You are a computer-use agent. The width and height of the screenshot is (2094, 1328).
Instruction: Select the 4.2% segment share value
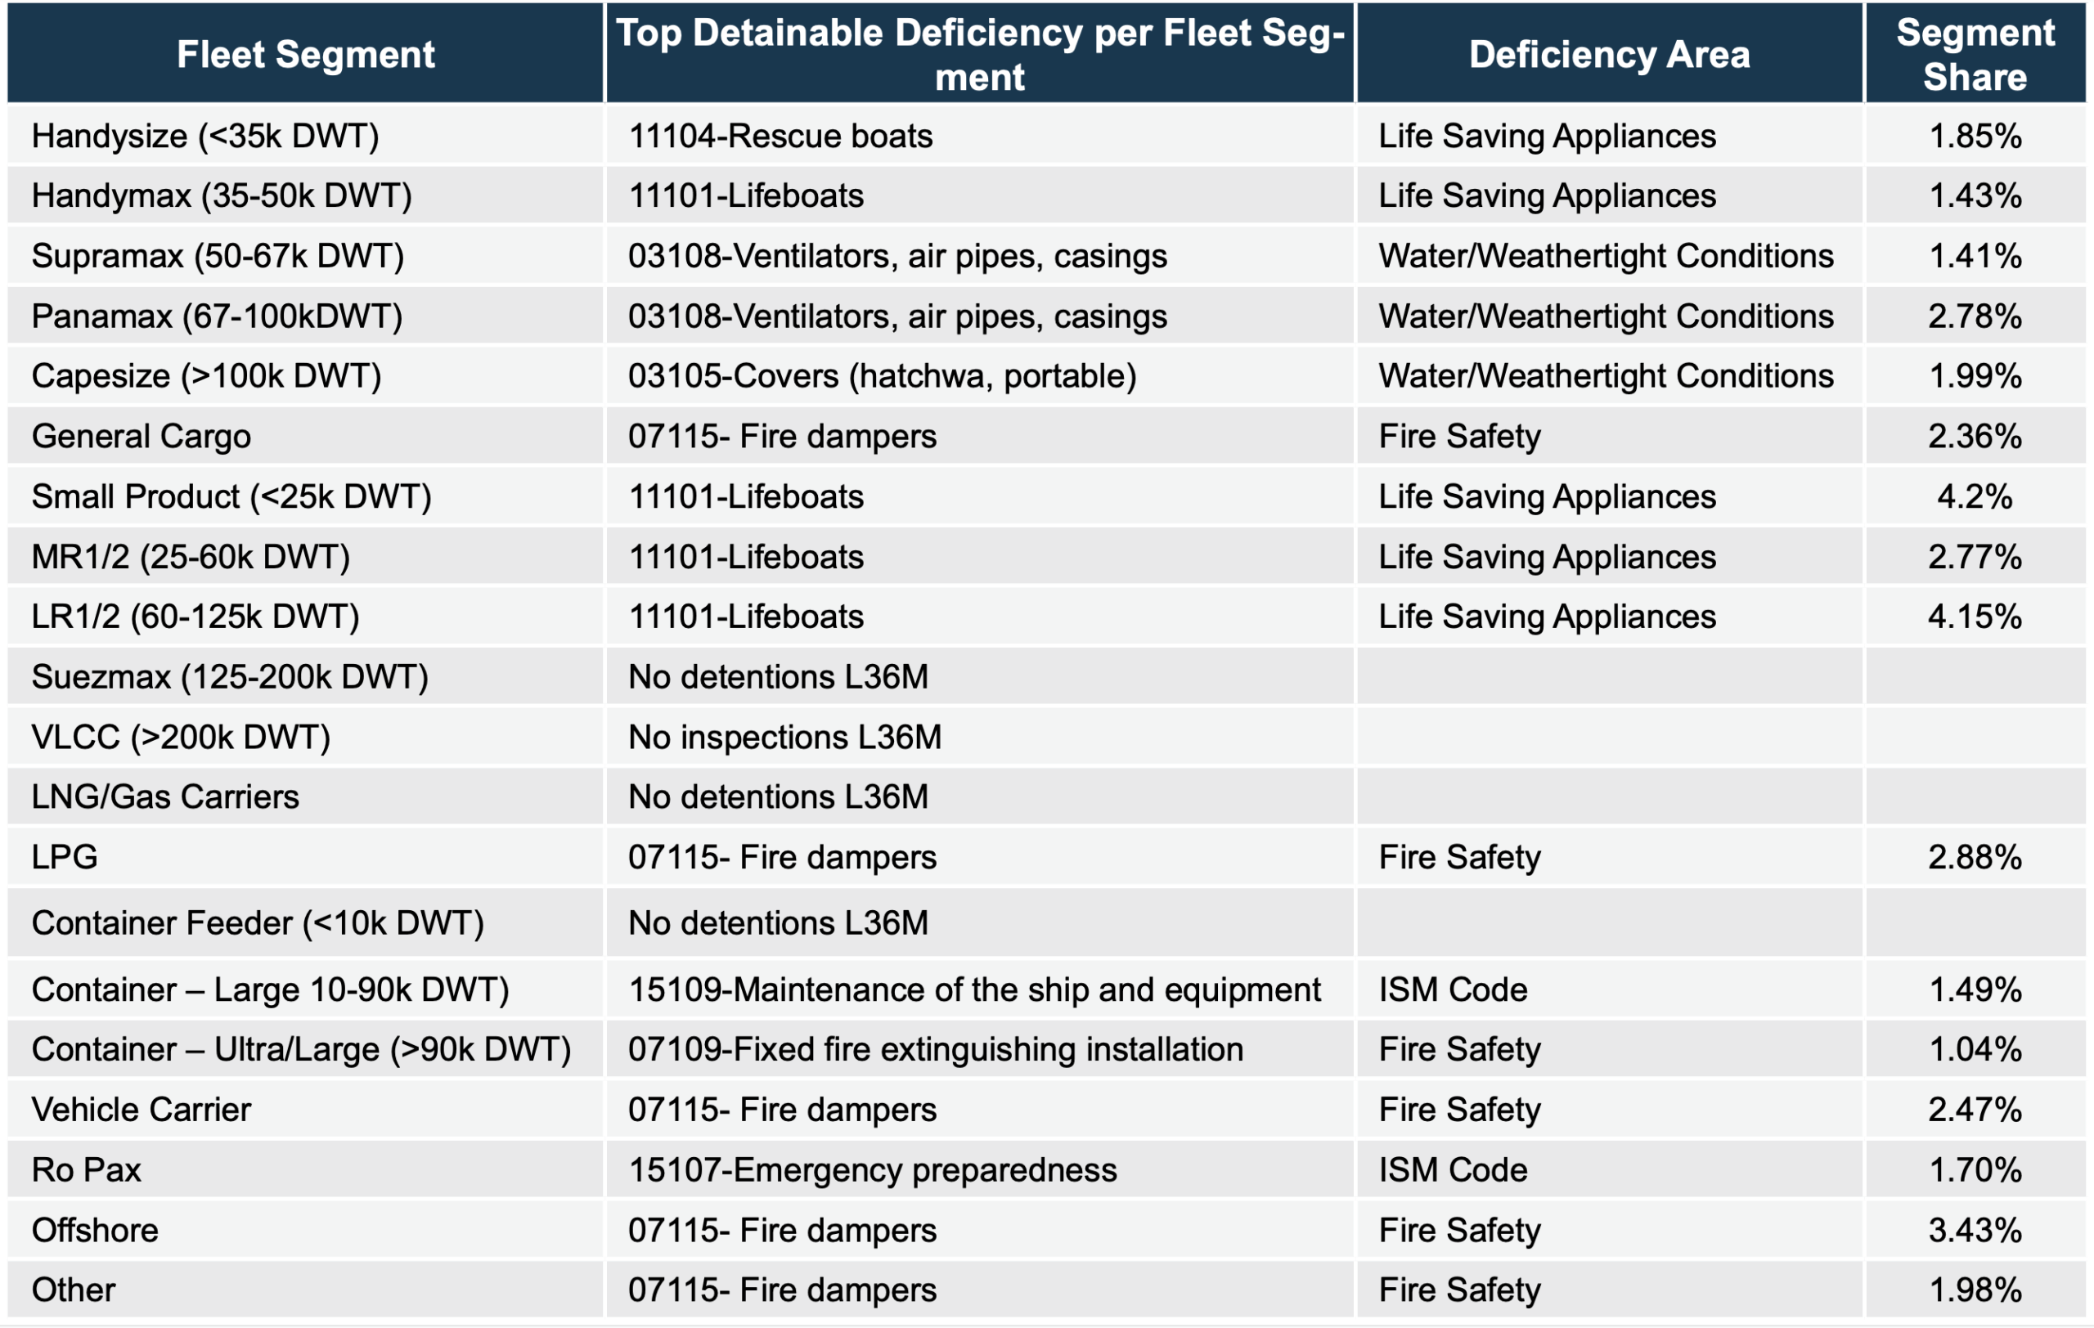tap(1974, 496)
